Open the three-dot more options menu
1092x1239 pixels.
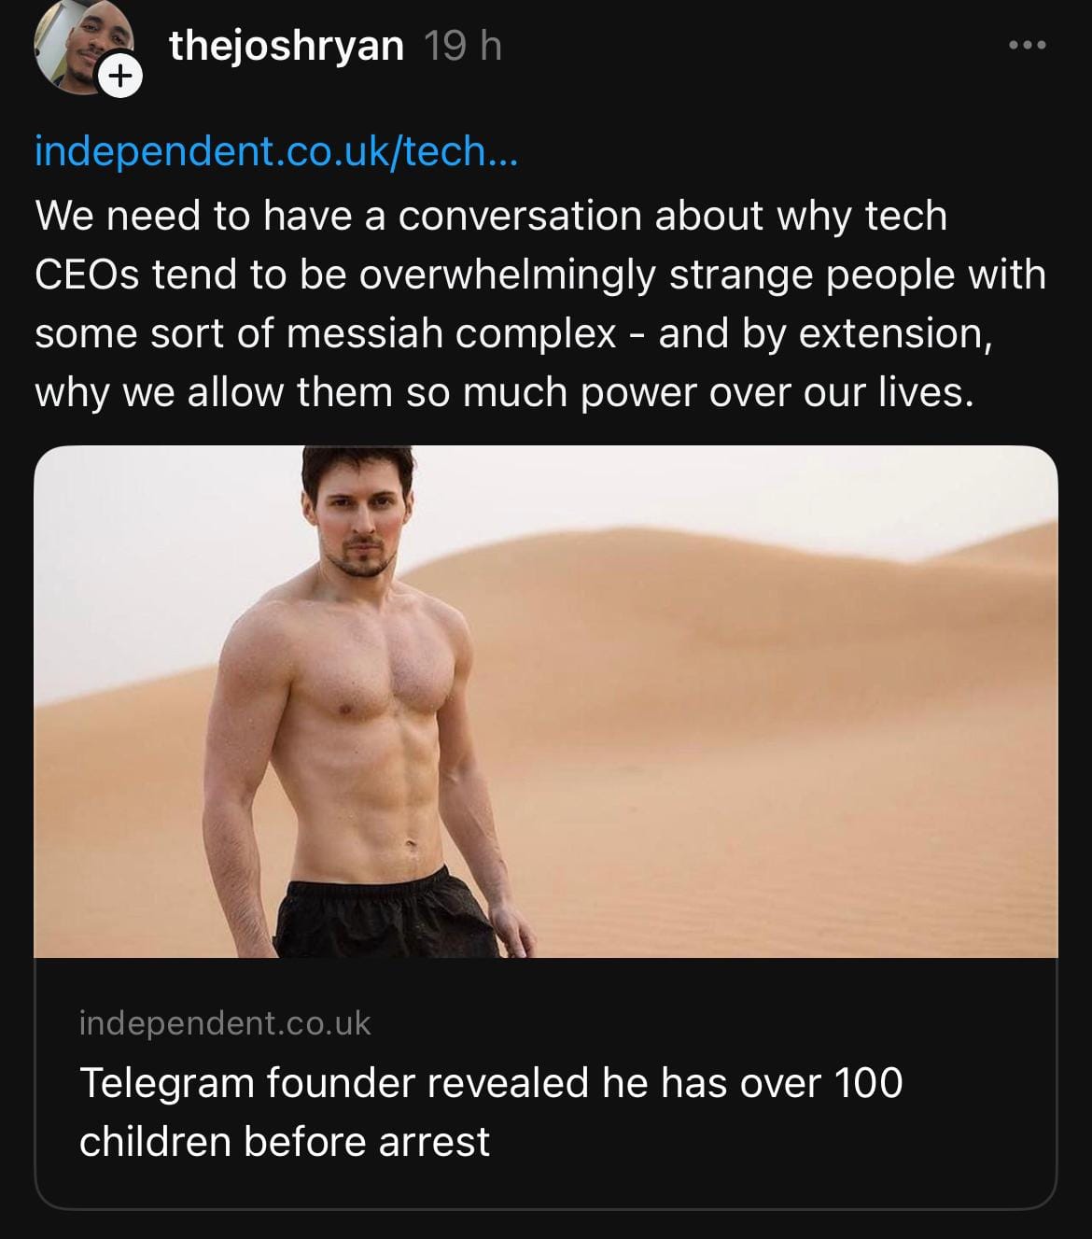tap(1028, 45)
